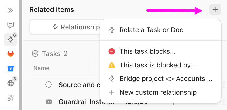Click the Guardrail Install task icon
227x110 pixels.
click(49, 102)
